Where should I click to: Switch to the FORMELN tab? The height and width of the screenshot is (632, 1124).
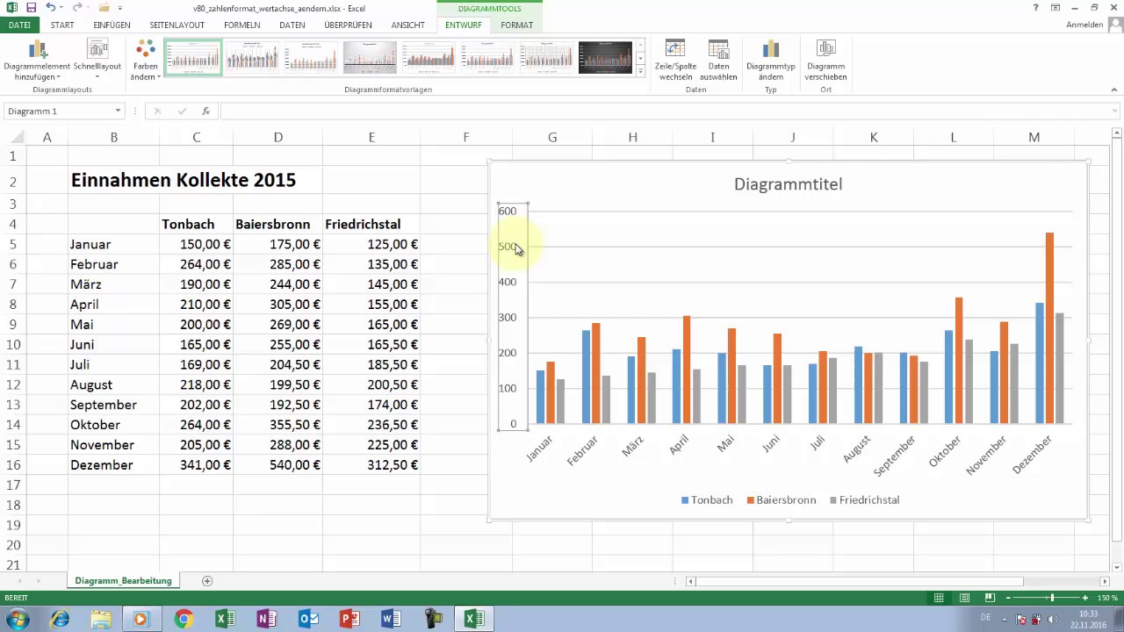point(241,25)
